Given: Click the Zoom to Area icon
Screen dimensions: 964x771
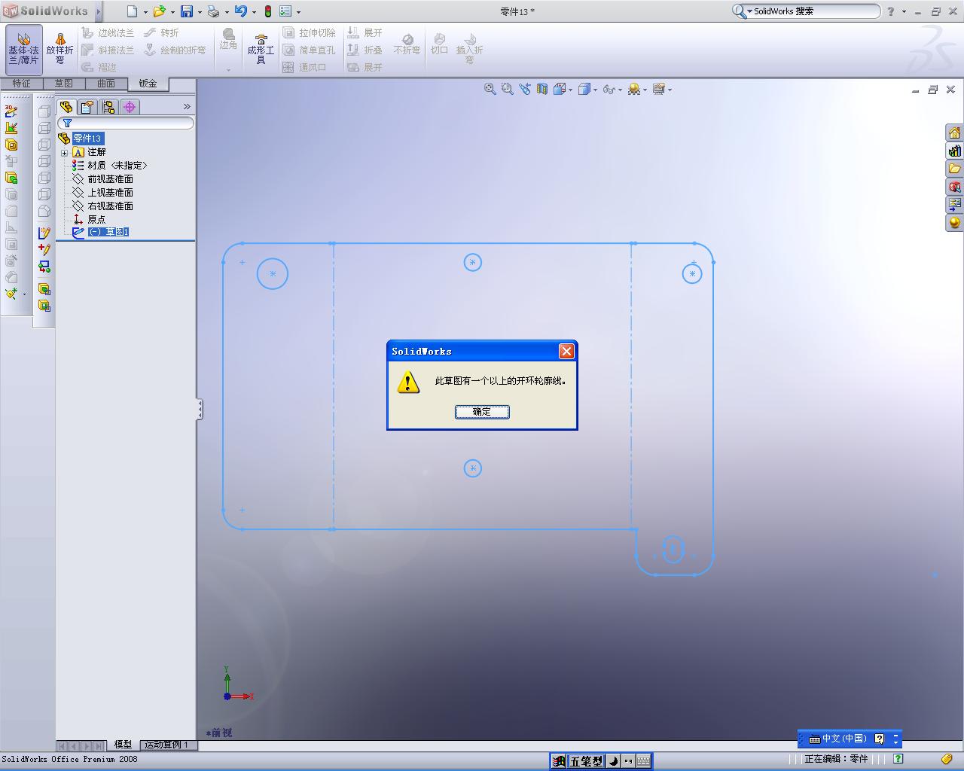Looking at the screenshot, I should 507,89.
